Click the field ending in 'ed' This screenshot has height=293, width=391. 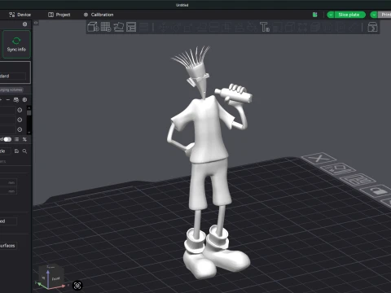(8, 221)
